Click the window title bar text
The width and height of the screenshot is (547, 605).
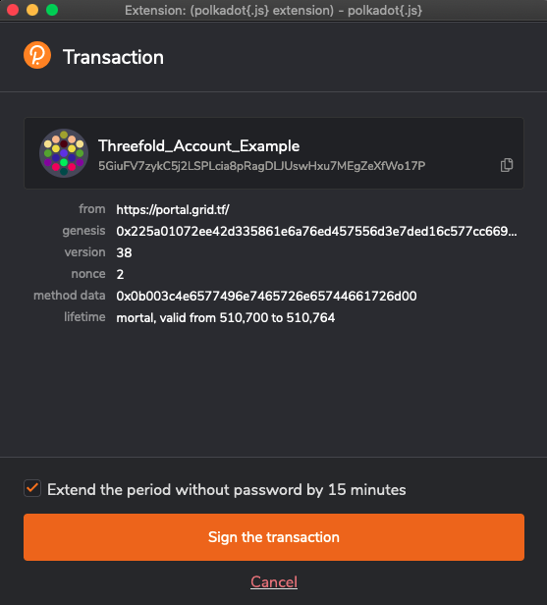coord(273,10)
